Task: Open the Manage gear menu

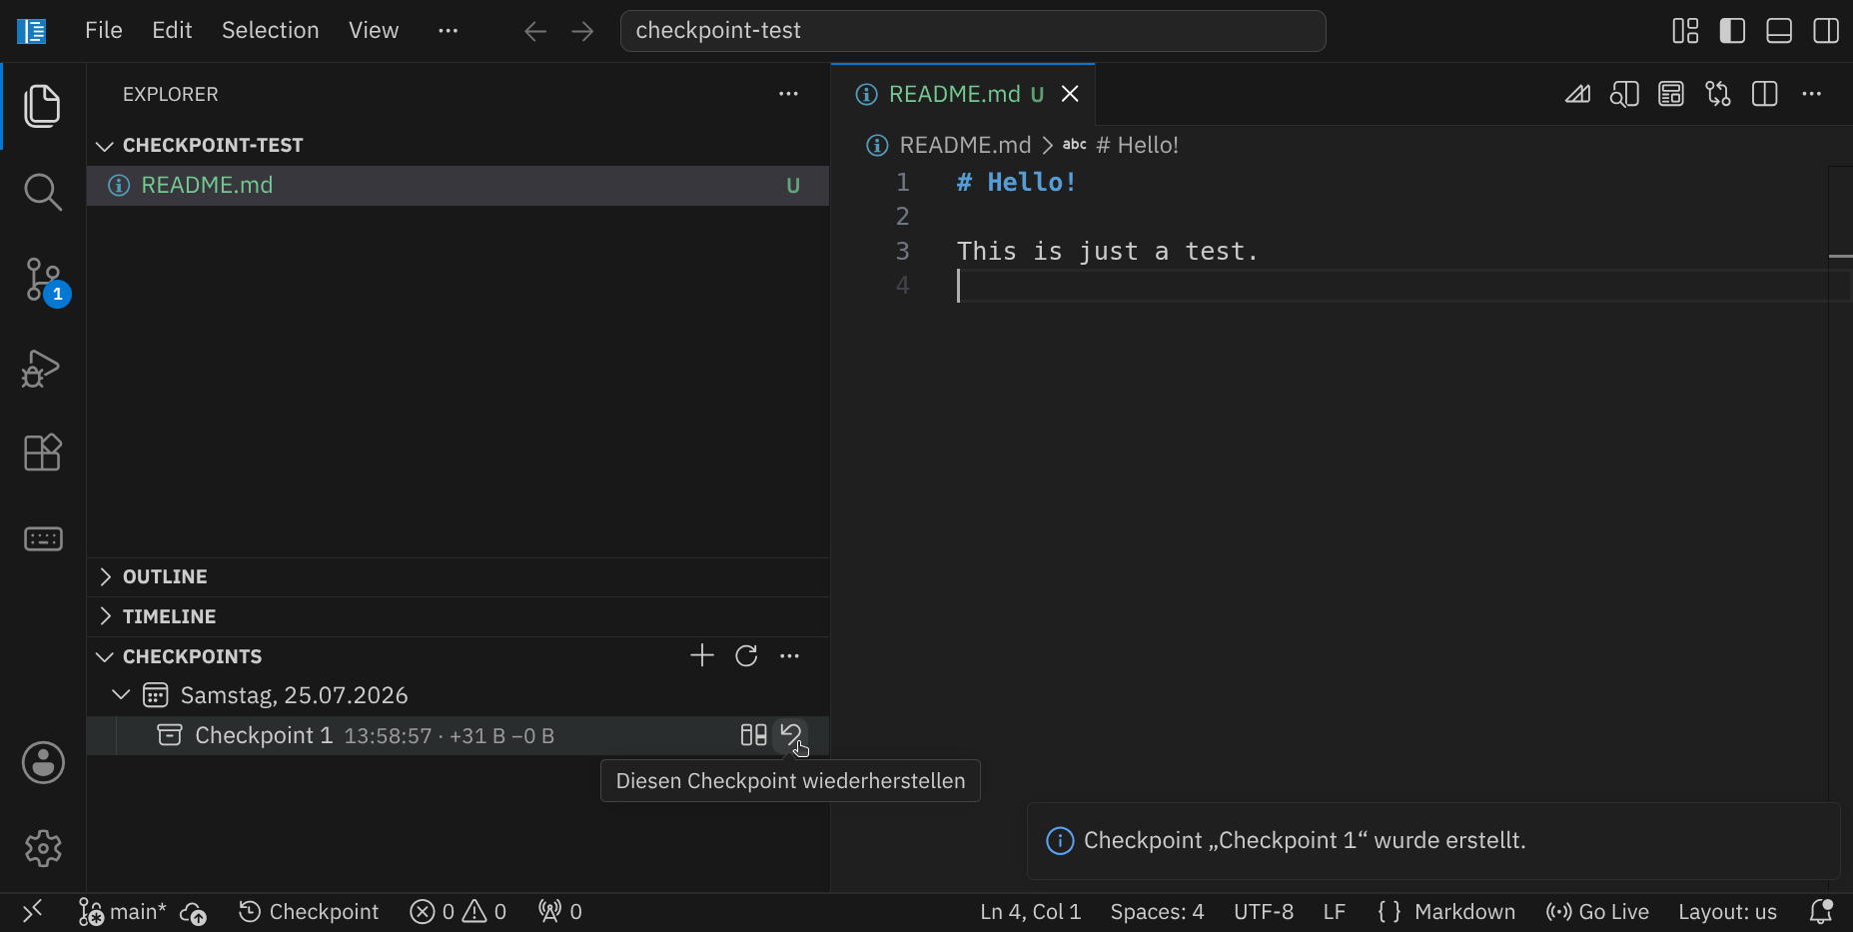Action: click(x=43, y=849)
